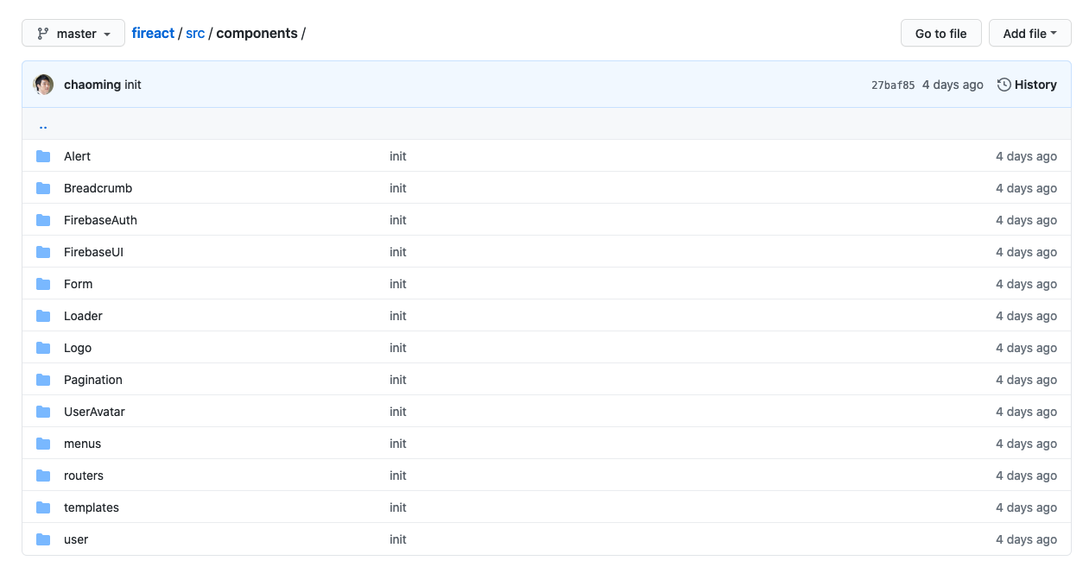This screenshot has width=1089, height=567.
Task: Open the master branch dropdown
Action: coord(73,34)
